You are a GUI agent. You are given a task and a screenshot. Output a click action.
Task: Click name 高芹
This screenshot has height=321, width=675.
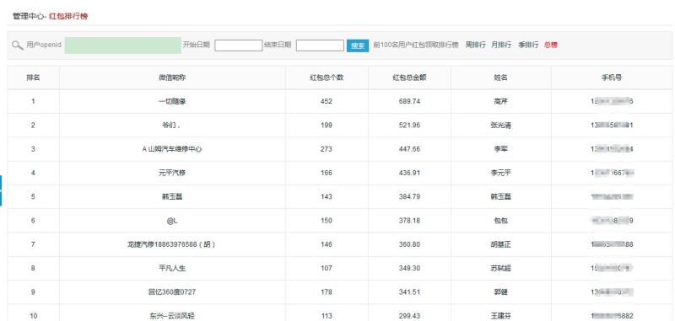(500, 101)
